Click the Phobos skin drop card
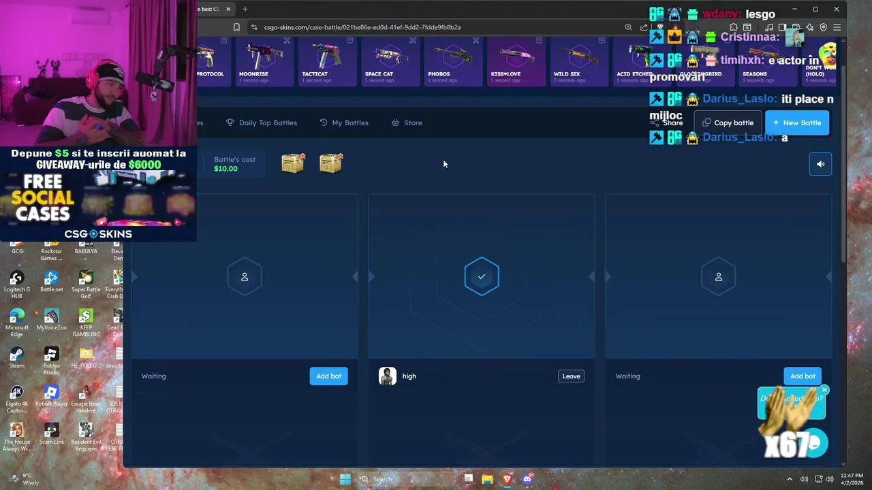Screen dimensions: 872x490 click(x=454, y=61)
